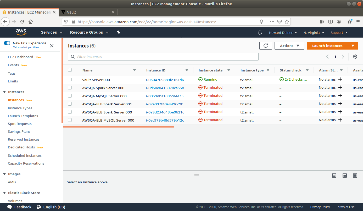Set details panel to half height
This screenshot has width=363, height=211.
[x=345, y=176]
